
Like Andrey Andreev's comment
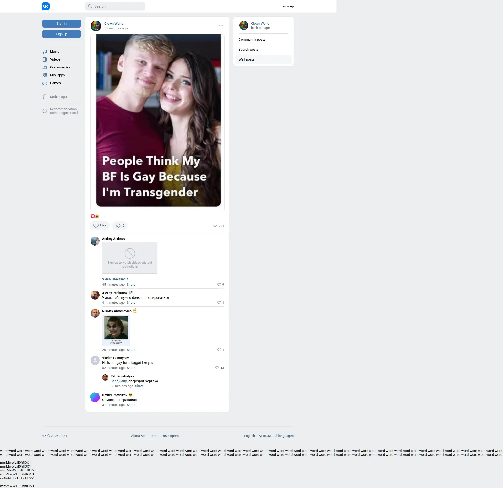[x=219, y=285]
